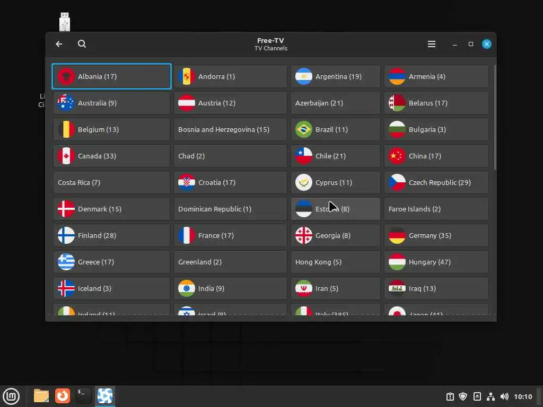Click the Hungary flag icon

pos(397,262)
